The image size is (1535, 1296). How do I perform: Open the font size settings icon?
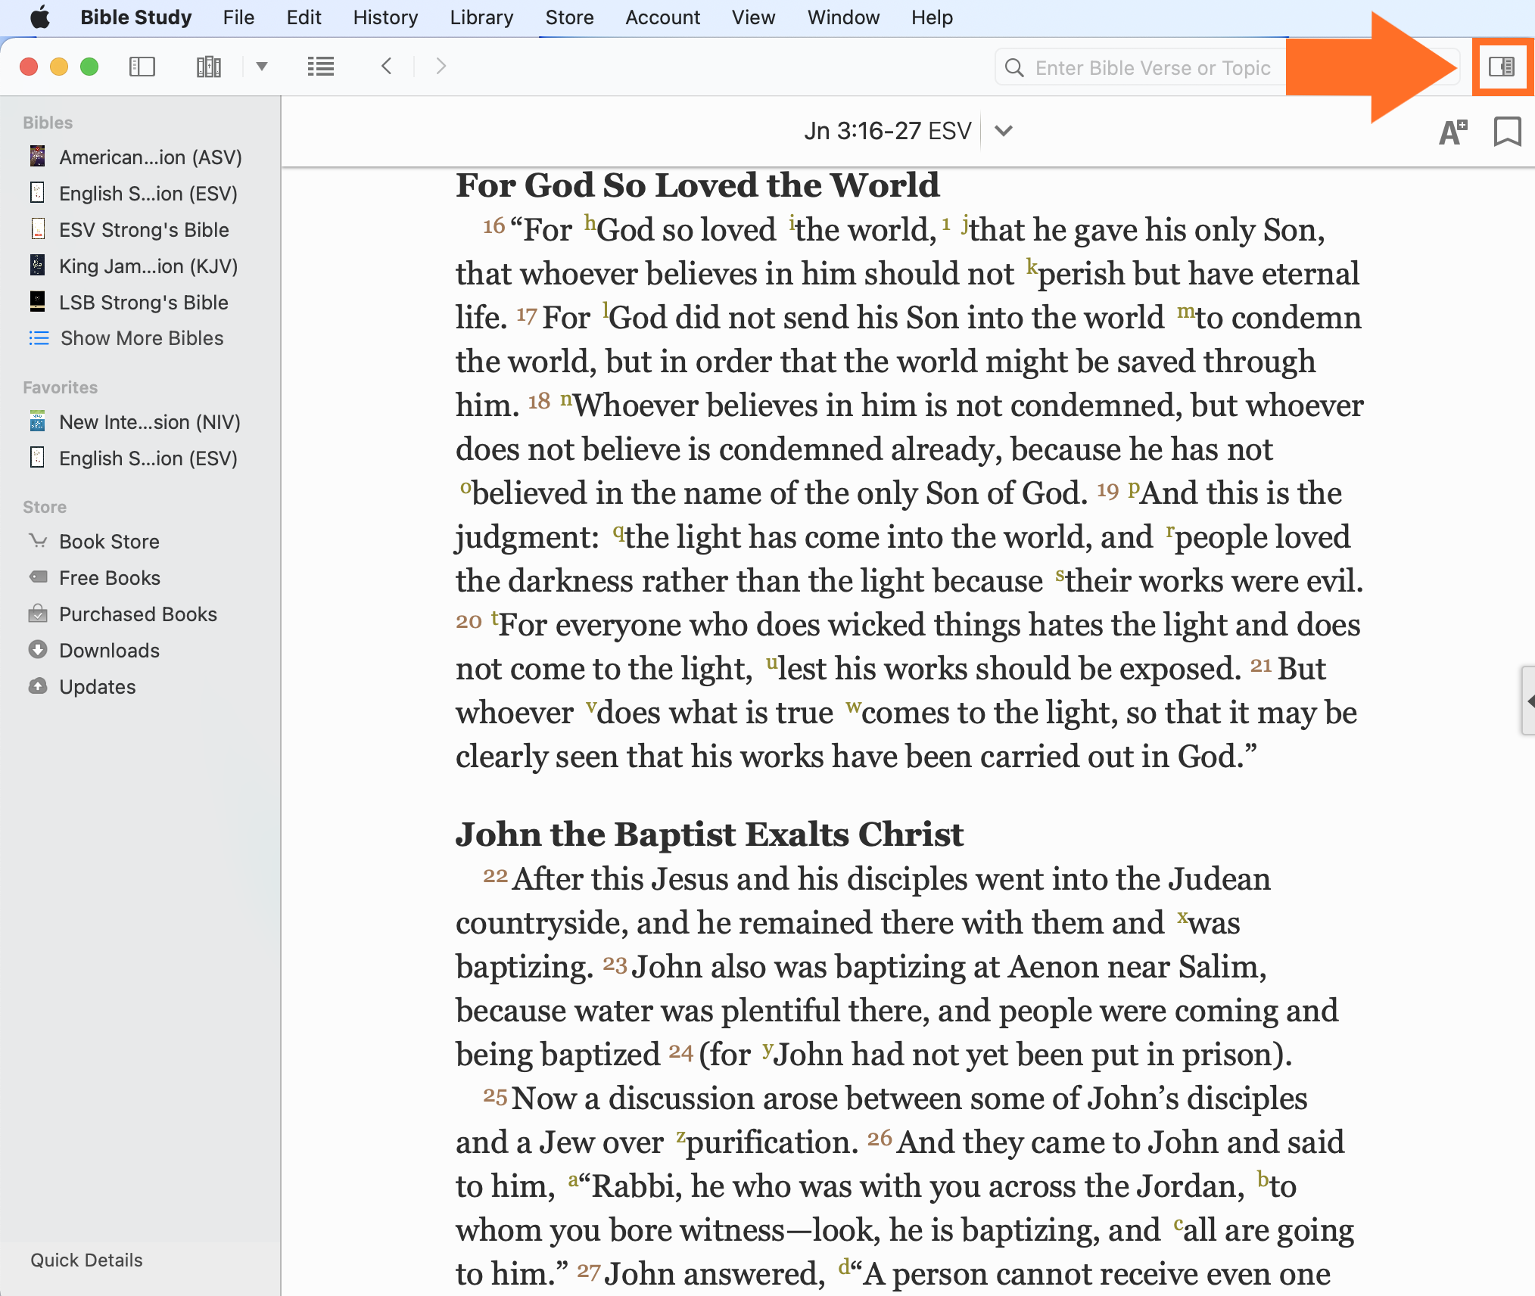(x=1452, y=132)
